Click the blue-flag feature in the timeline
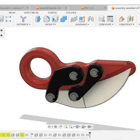 (31, 135)
